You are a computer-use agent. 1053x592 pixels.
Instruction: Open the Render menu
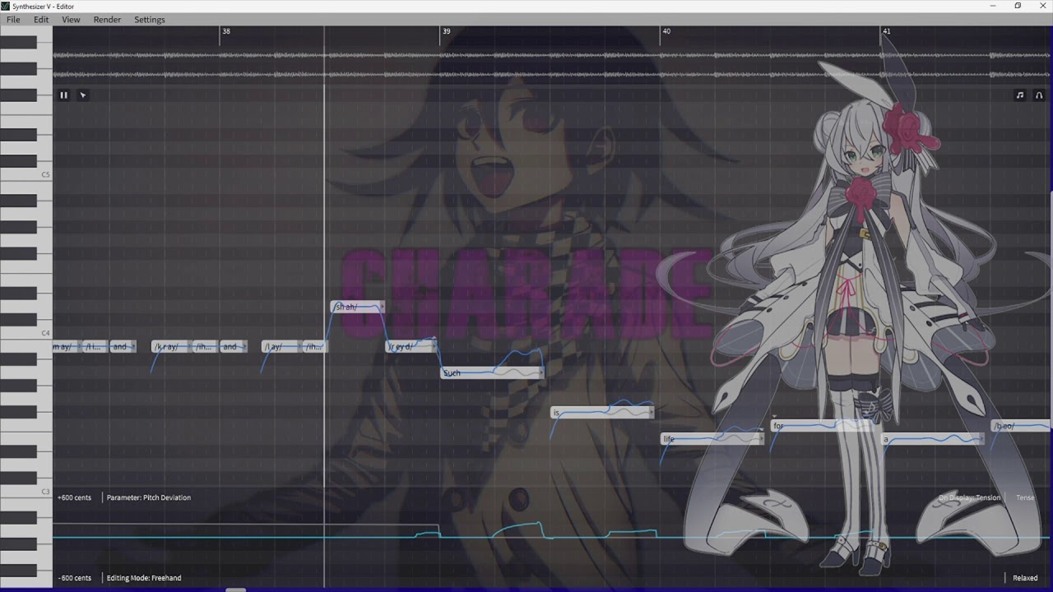(x=107, y=20)
